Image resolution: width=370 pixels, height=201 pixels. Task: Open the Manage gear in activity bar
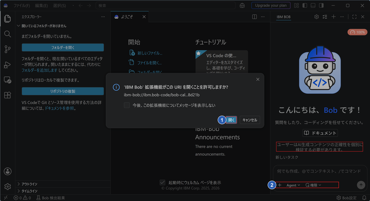point(7,186)
